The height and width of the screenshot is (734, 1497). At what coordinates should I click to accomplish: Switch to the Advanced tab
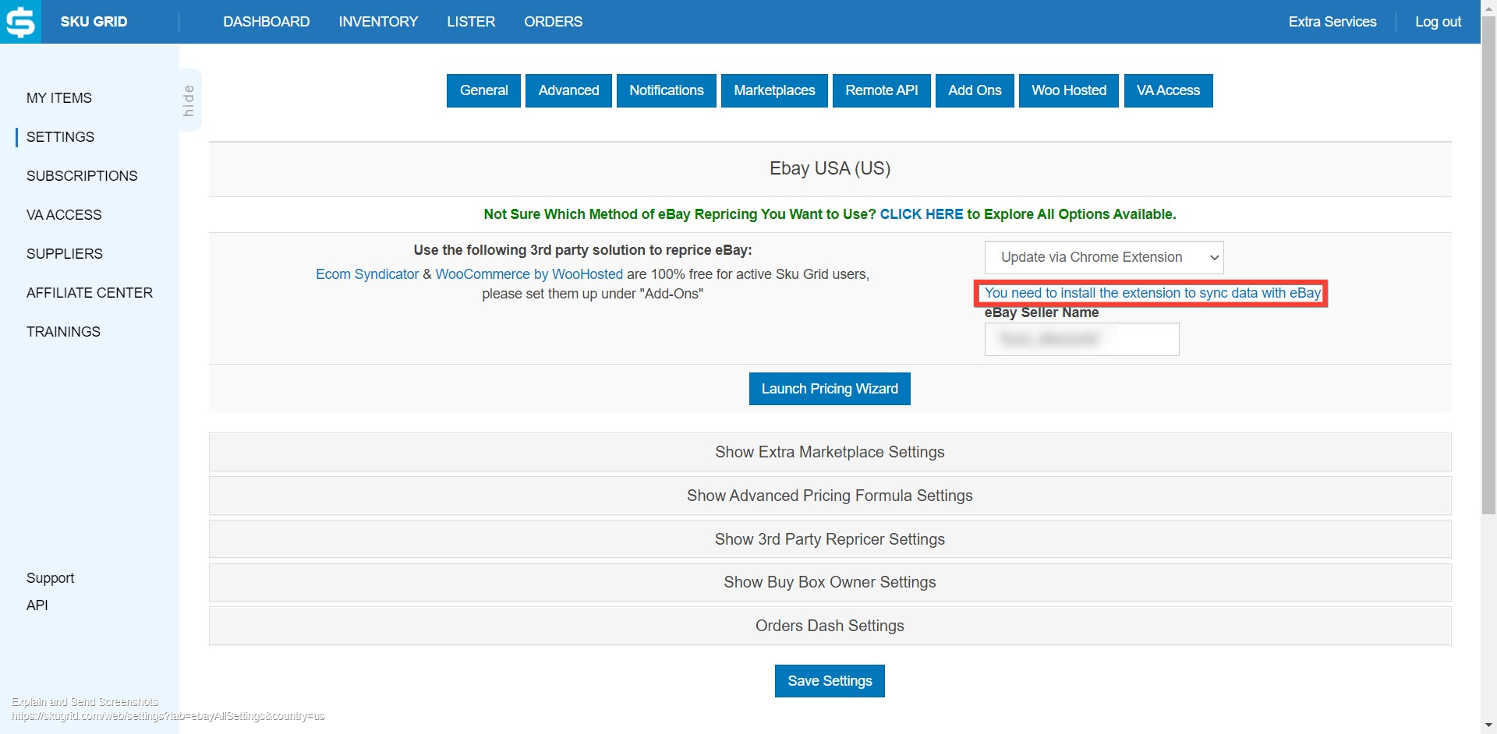click(568, 90)
